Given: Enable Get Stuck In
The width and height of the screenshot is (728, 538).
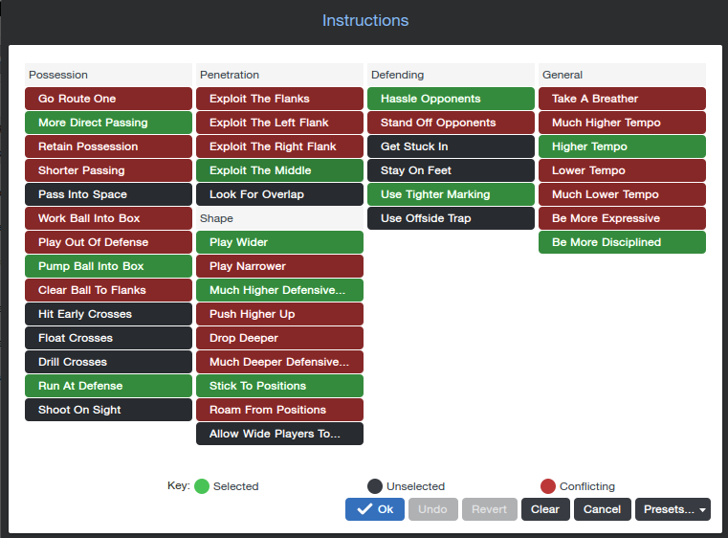Looking at the screenshot, I should [x=451, y=146].
